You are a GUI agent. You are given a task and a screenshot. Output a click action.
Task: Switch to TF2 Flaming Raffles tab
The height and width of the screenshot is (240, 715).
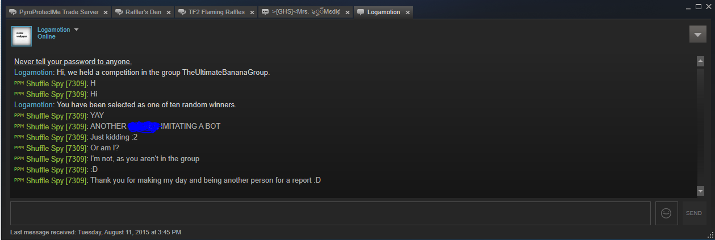point(216,12)
